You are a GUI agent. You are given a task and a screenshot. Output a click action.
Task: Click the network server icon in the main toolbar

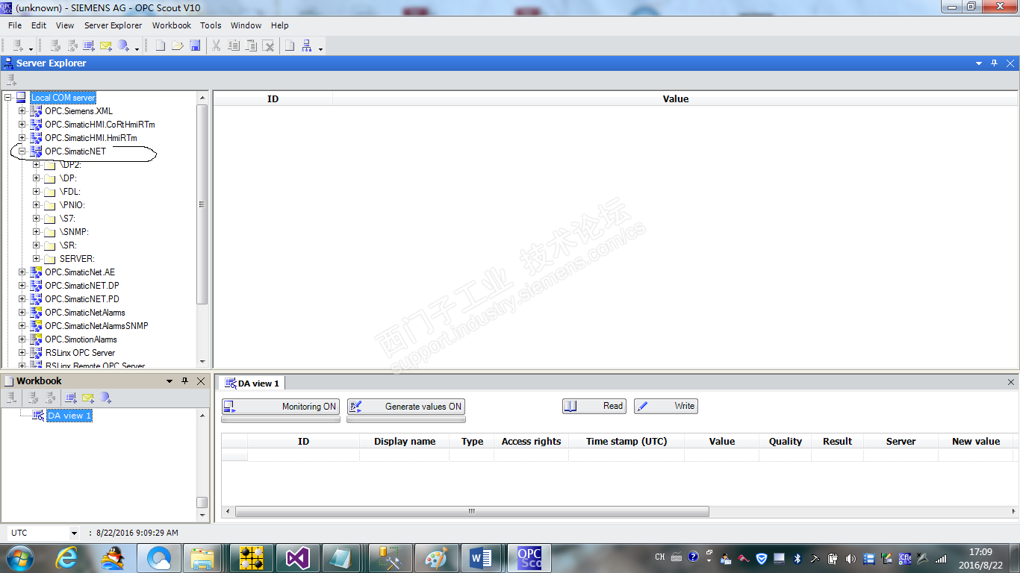pos(307,46)
